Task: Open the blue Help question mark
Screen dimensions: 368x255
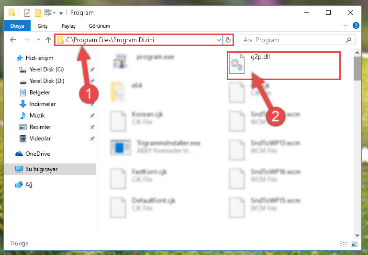Action: pyautogui.click(x=356, y=25)
